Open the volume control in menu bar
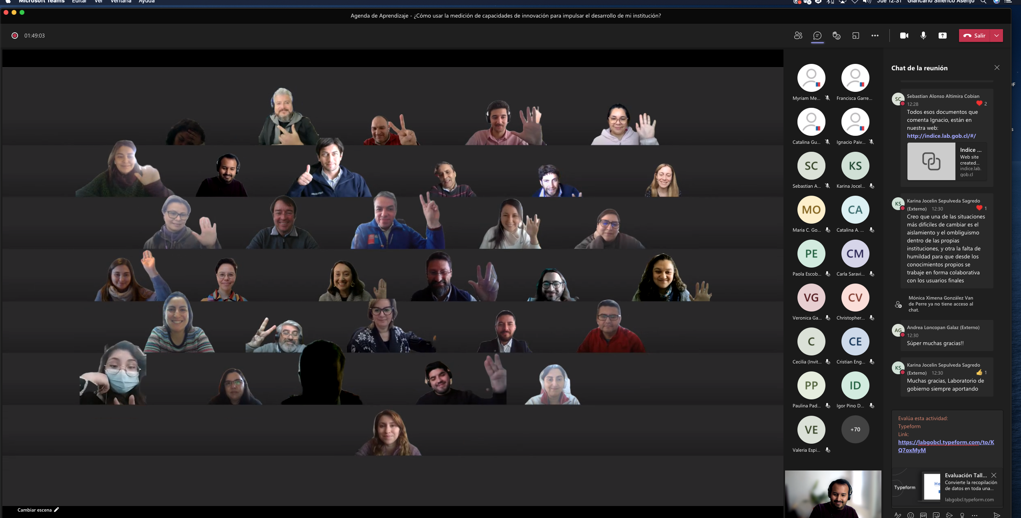 (867, 2)
